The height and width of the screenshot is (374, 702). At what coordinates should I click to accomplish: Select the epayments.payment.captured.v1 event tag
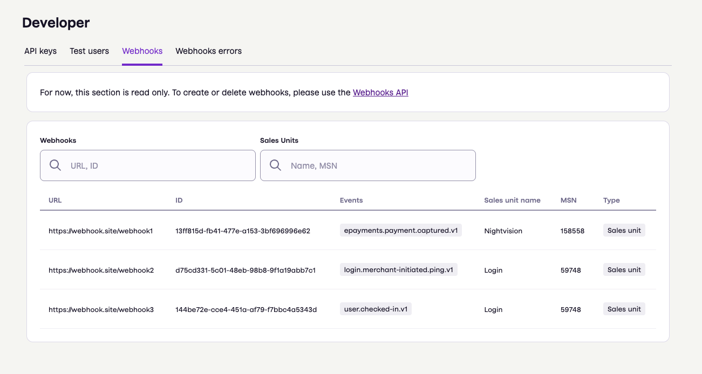coord(401,230)
